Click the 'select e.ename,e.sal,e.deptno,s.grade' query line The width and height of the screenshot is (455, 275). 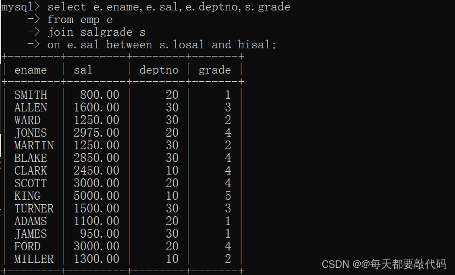[169, 7]
